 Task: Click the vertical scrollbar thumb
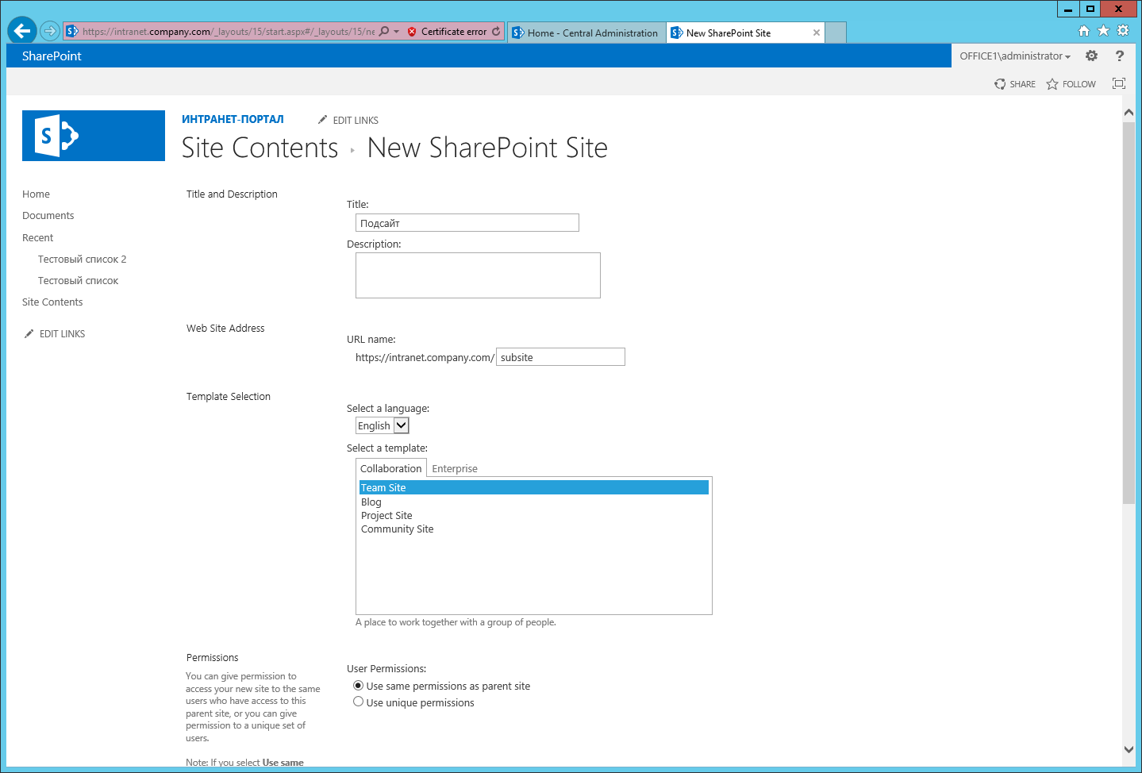1129,313
